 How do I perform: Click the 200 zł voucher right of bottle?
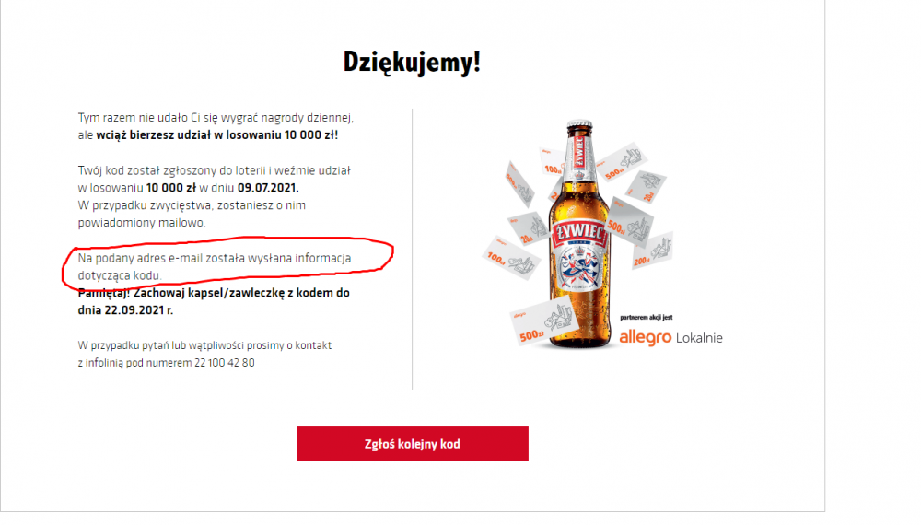652,252
